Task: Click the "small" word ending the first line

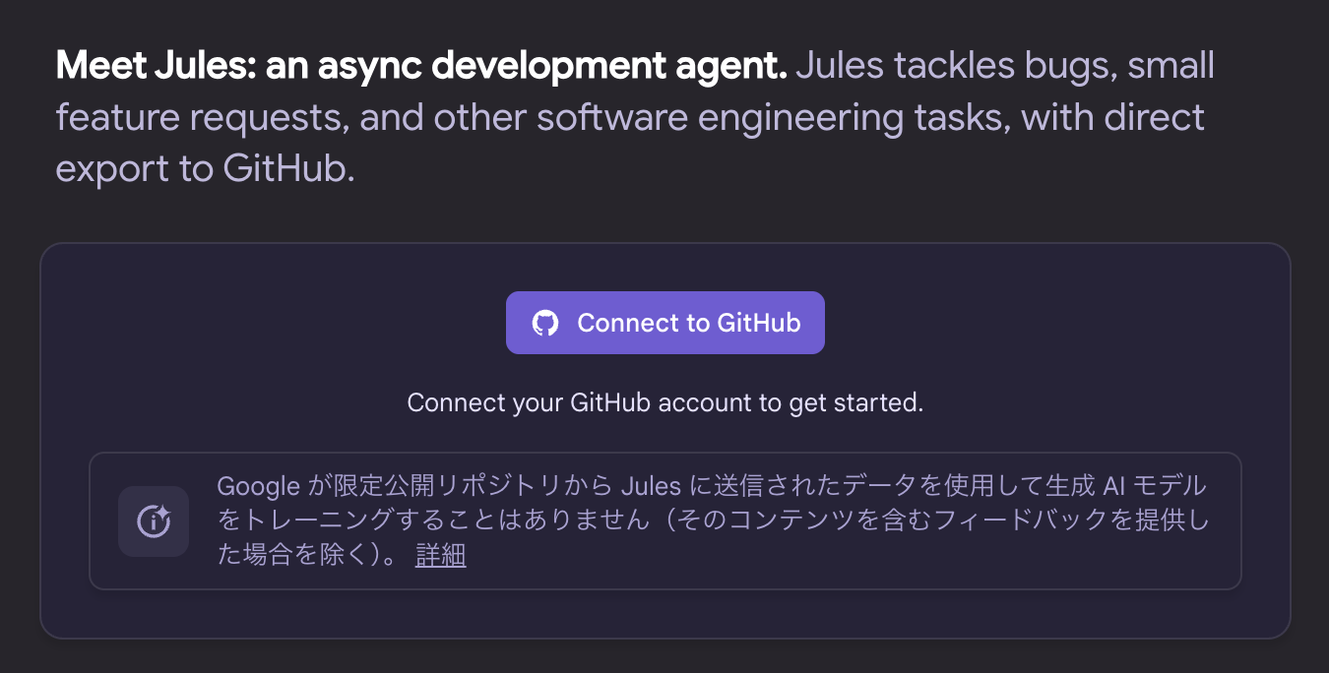Action: pyautogui.click(x=1171, y=66)
